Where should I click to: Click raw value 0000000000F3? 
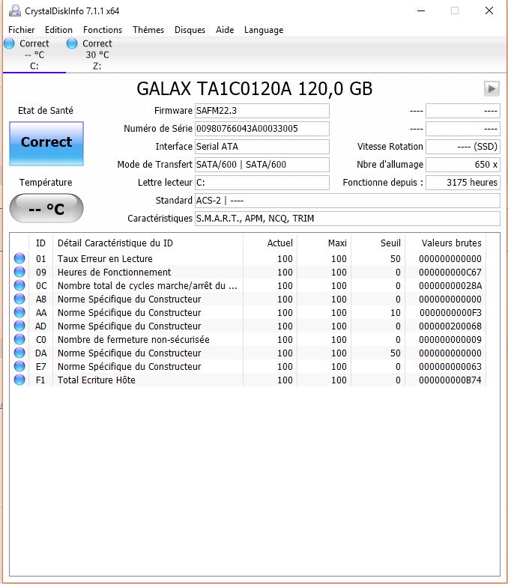coord(450,312)
